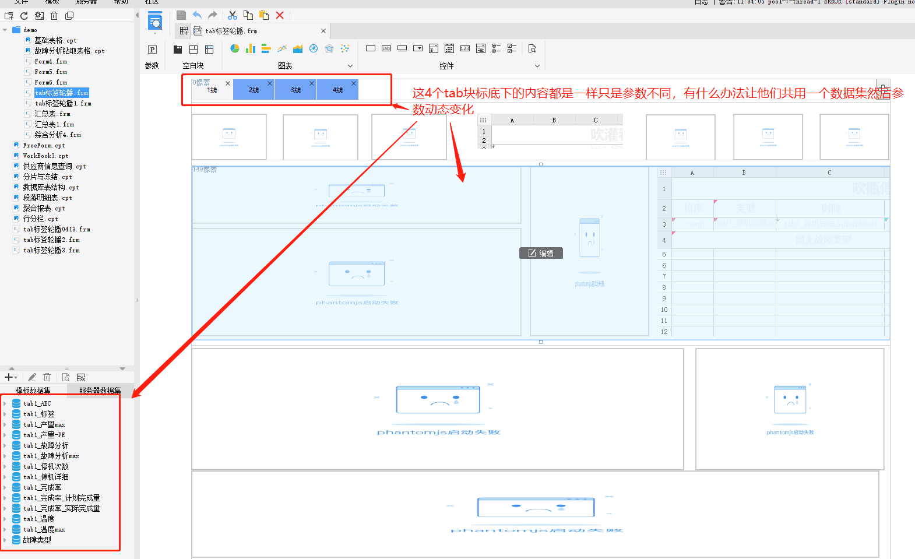Insert a scatter chart
Viewport: 915px width, 559px height.
[345, 48]
